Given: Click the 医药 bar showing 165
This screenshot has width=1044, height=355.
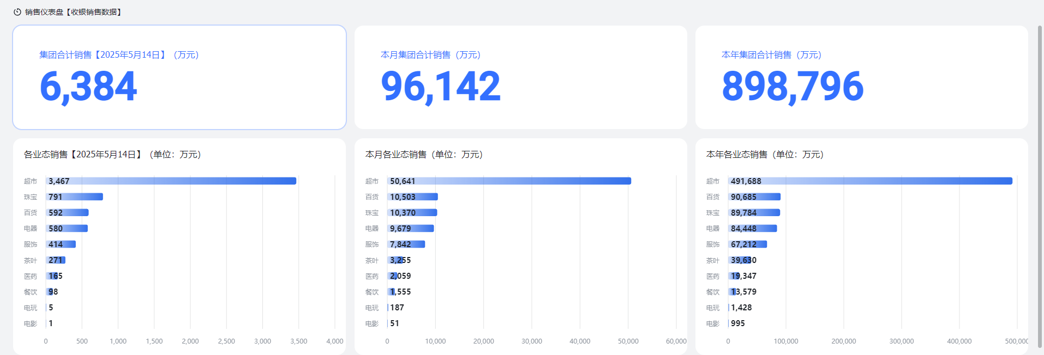Looking at the screenshot, I should click(52, 276).
